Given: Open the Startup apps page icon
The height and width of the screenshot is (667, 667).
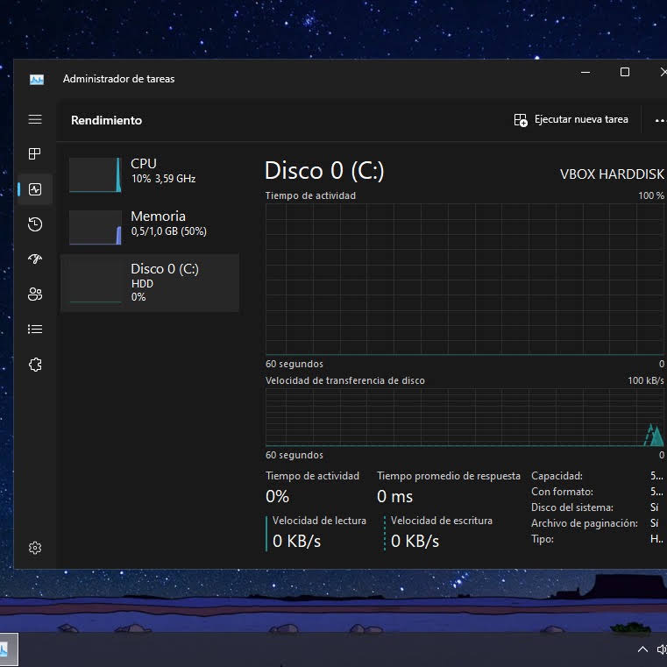Looking at the screenshot, I should 35,259.
